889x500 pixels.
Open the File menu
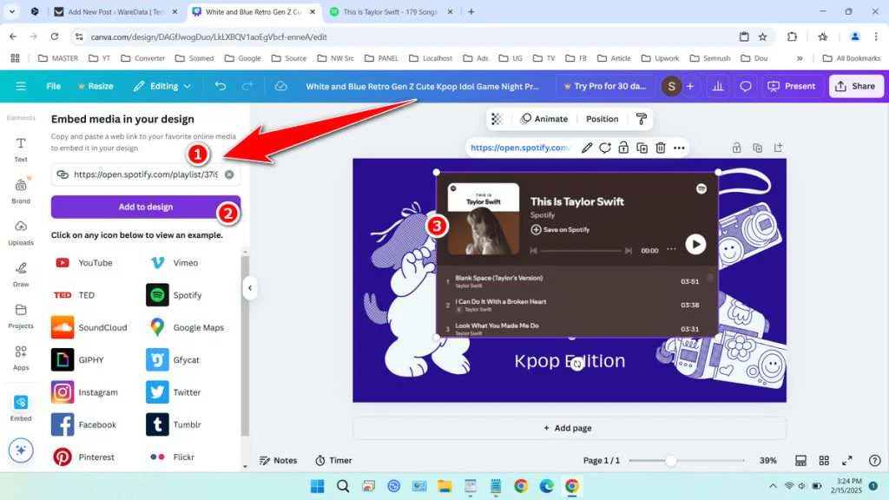tap(52, 86)
